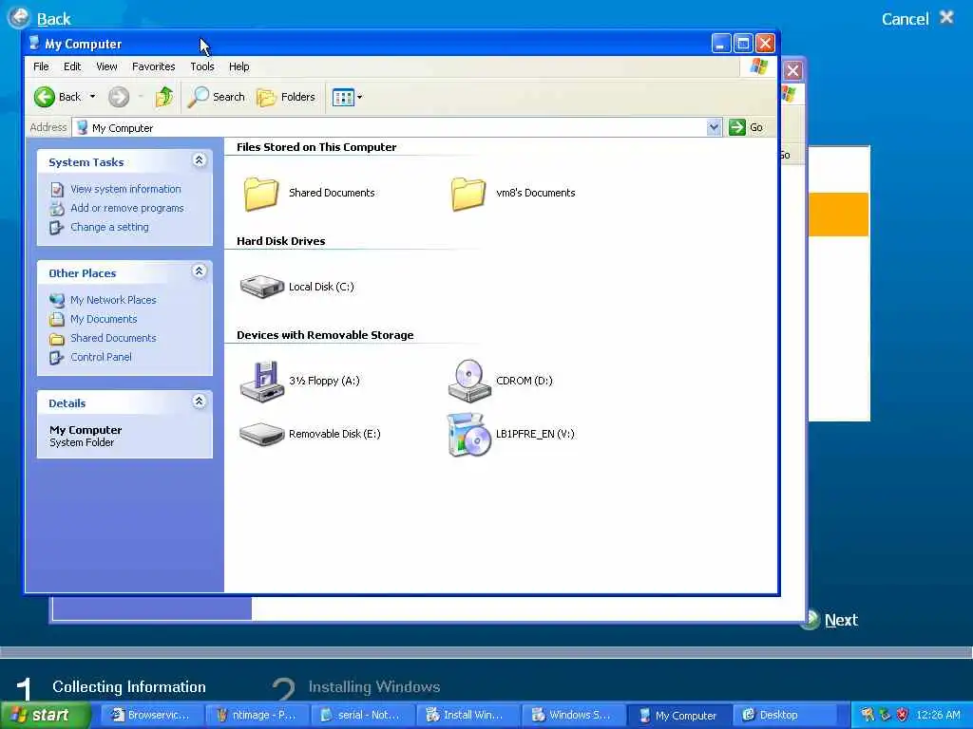Click the Desktop taskbar button
The image size is (973, 729).
tap(784, 715)
